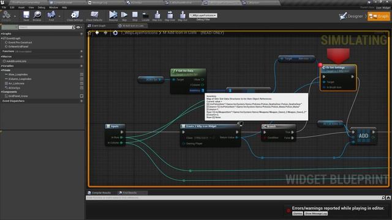
Task: Switch to Designer mode
Action: [351, 16]
